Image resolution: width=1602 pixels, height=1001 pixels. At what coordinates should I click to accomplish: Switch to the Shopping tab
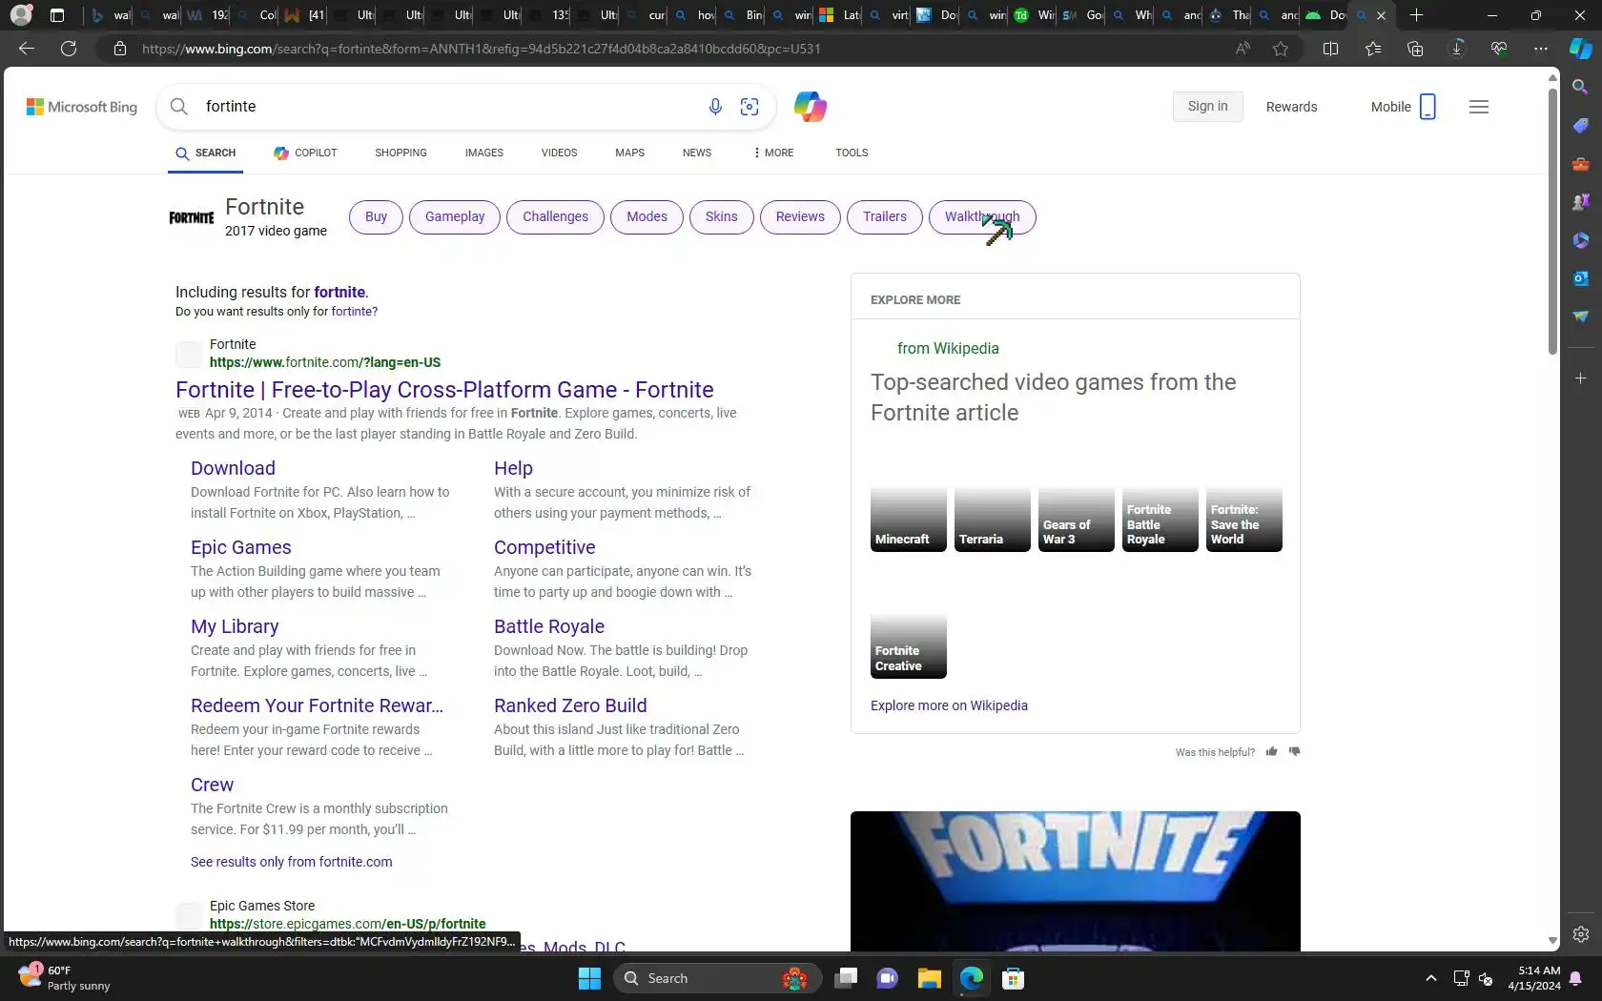(x=400, y=153)
